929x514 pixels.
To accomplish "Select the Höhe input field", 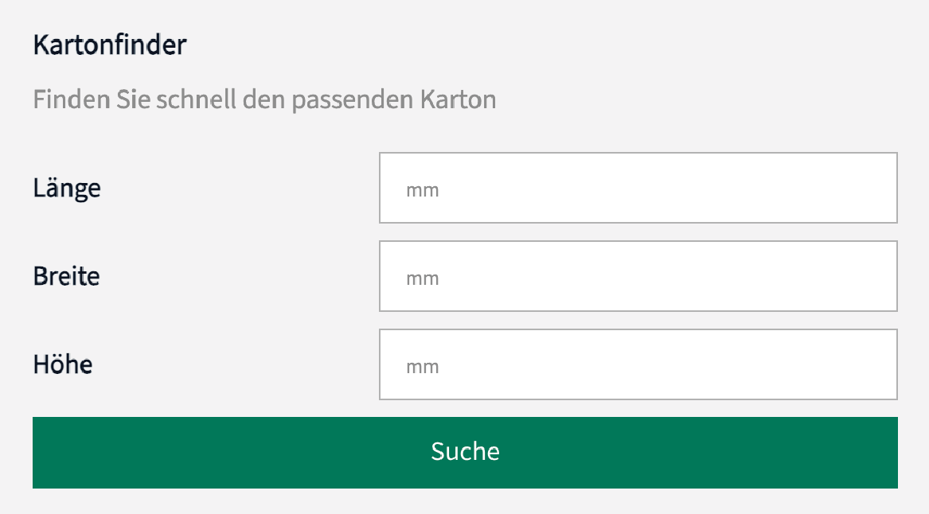I will pos(638,364).
